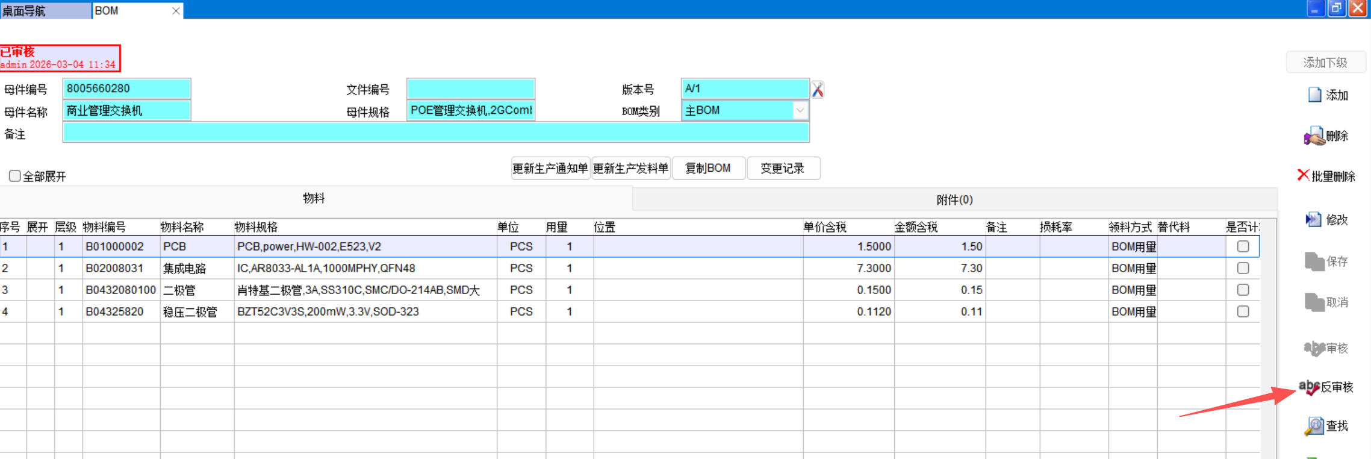The width and height of the screenshot is (1371, 459).
Task: Click the red X batch delete icon
Action: coord(1304,175)
